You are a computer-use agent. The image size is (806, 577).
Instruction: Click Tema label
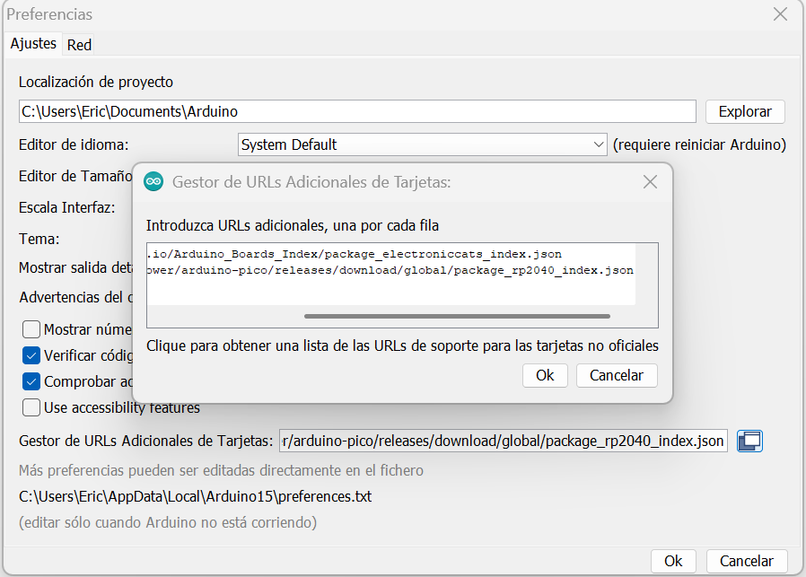39,239
